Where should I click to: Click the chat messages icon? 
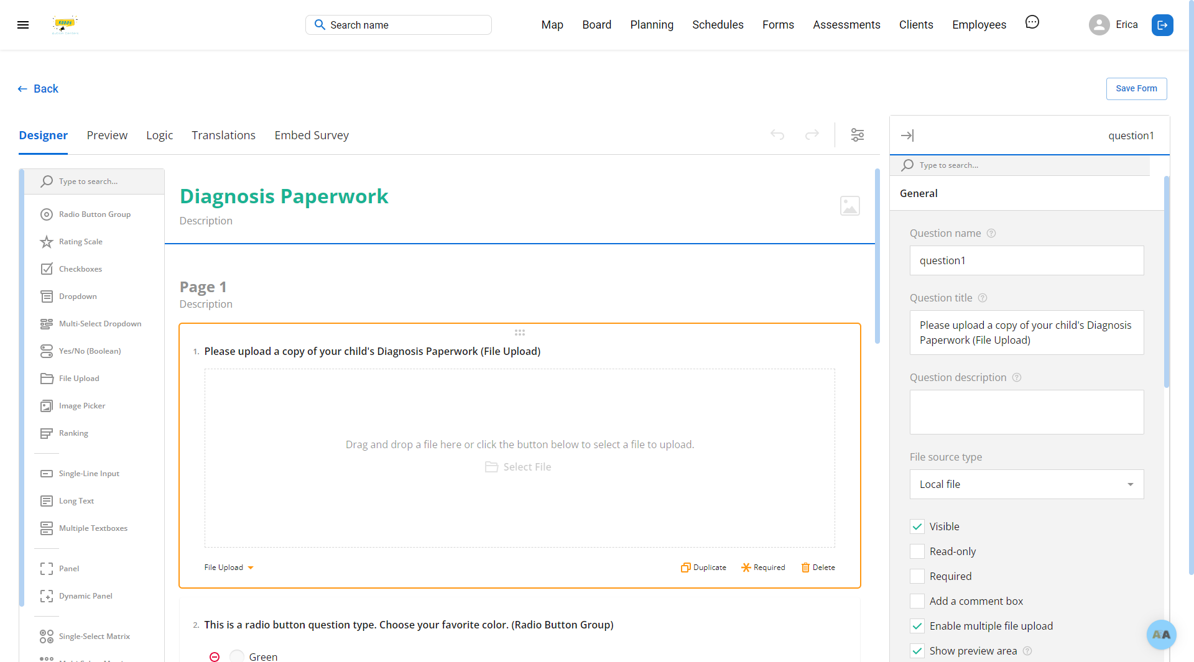1032,22
